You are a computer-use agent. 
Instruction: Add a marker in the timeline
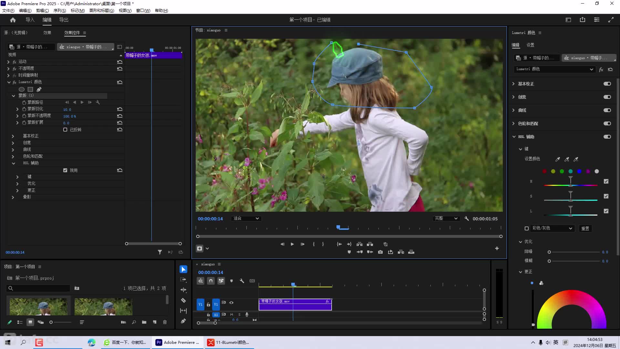(232, 281)
